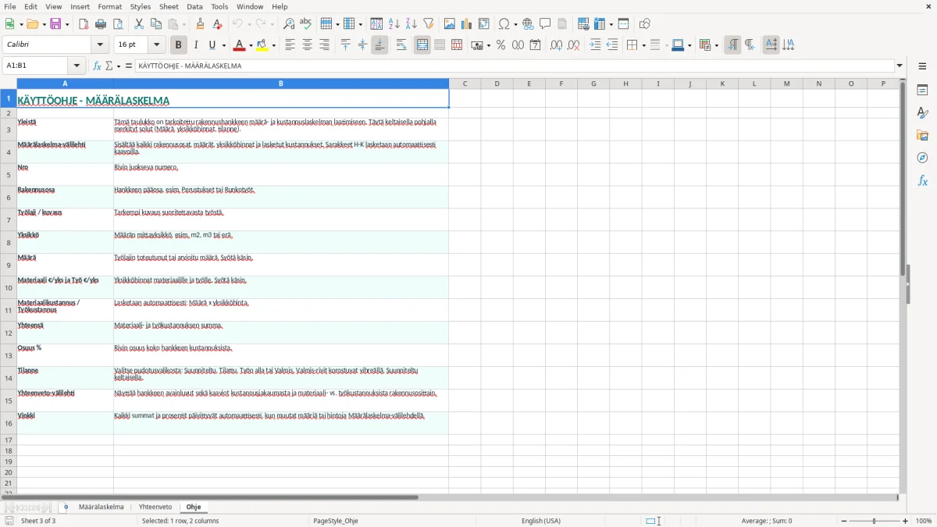Click the Increase Indent icon

[595, 45]
